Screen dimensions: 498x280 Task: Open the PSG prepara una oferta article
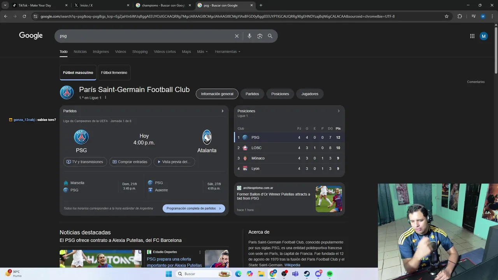pos(174,262)
